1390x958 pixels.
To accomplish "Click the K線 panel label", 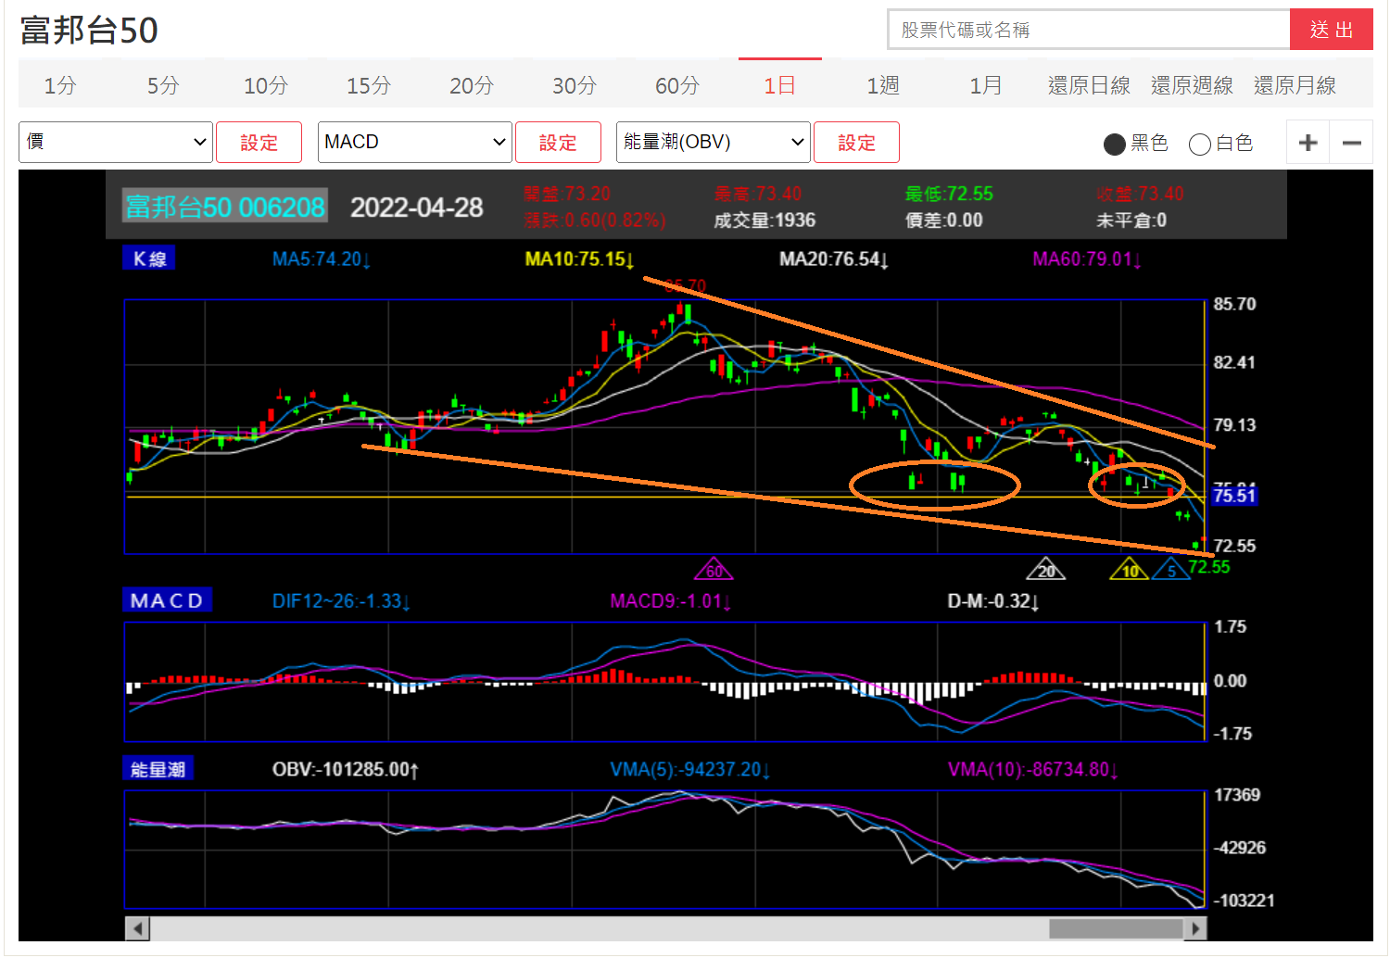I will [x=149, y=258].
